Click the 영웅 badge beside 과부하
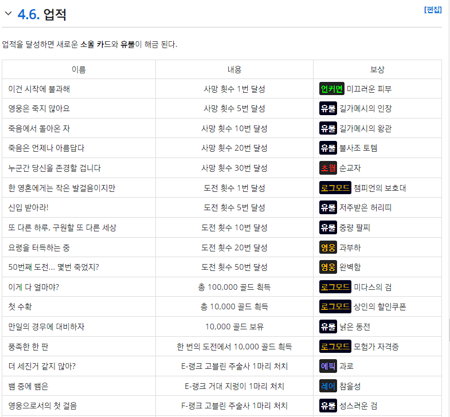Viewport: 450px width, 417px height. pyautogui.click(x=328, y=248)
